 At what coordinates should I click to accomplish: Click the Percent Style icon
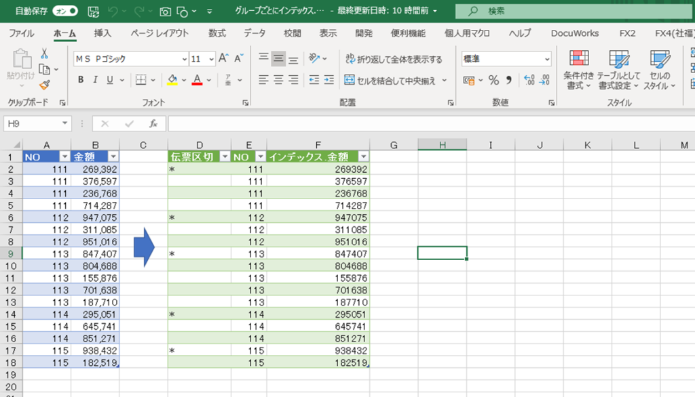click(x=493, y=80)
